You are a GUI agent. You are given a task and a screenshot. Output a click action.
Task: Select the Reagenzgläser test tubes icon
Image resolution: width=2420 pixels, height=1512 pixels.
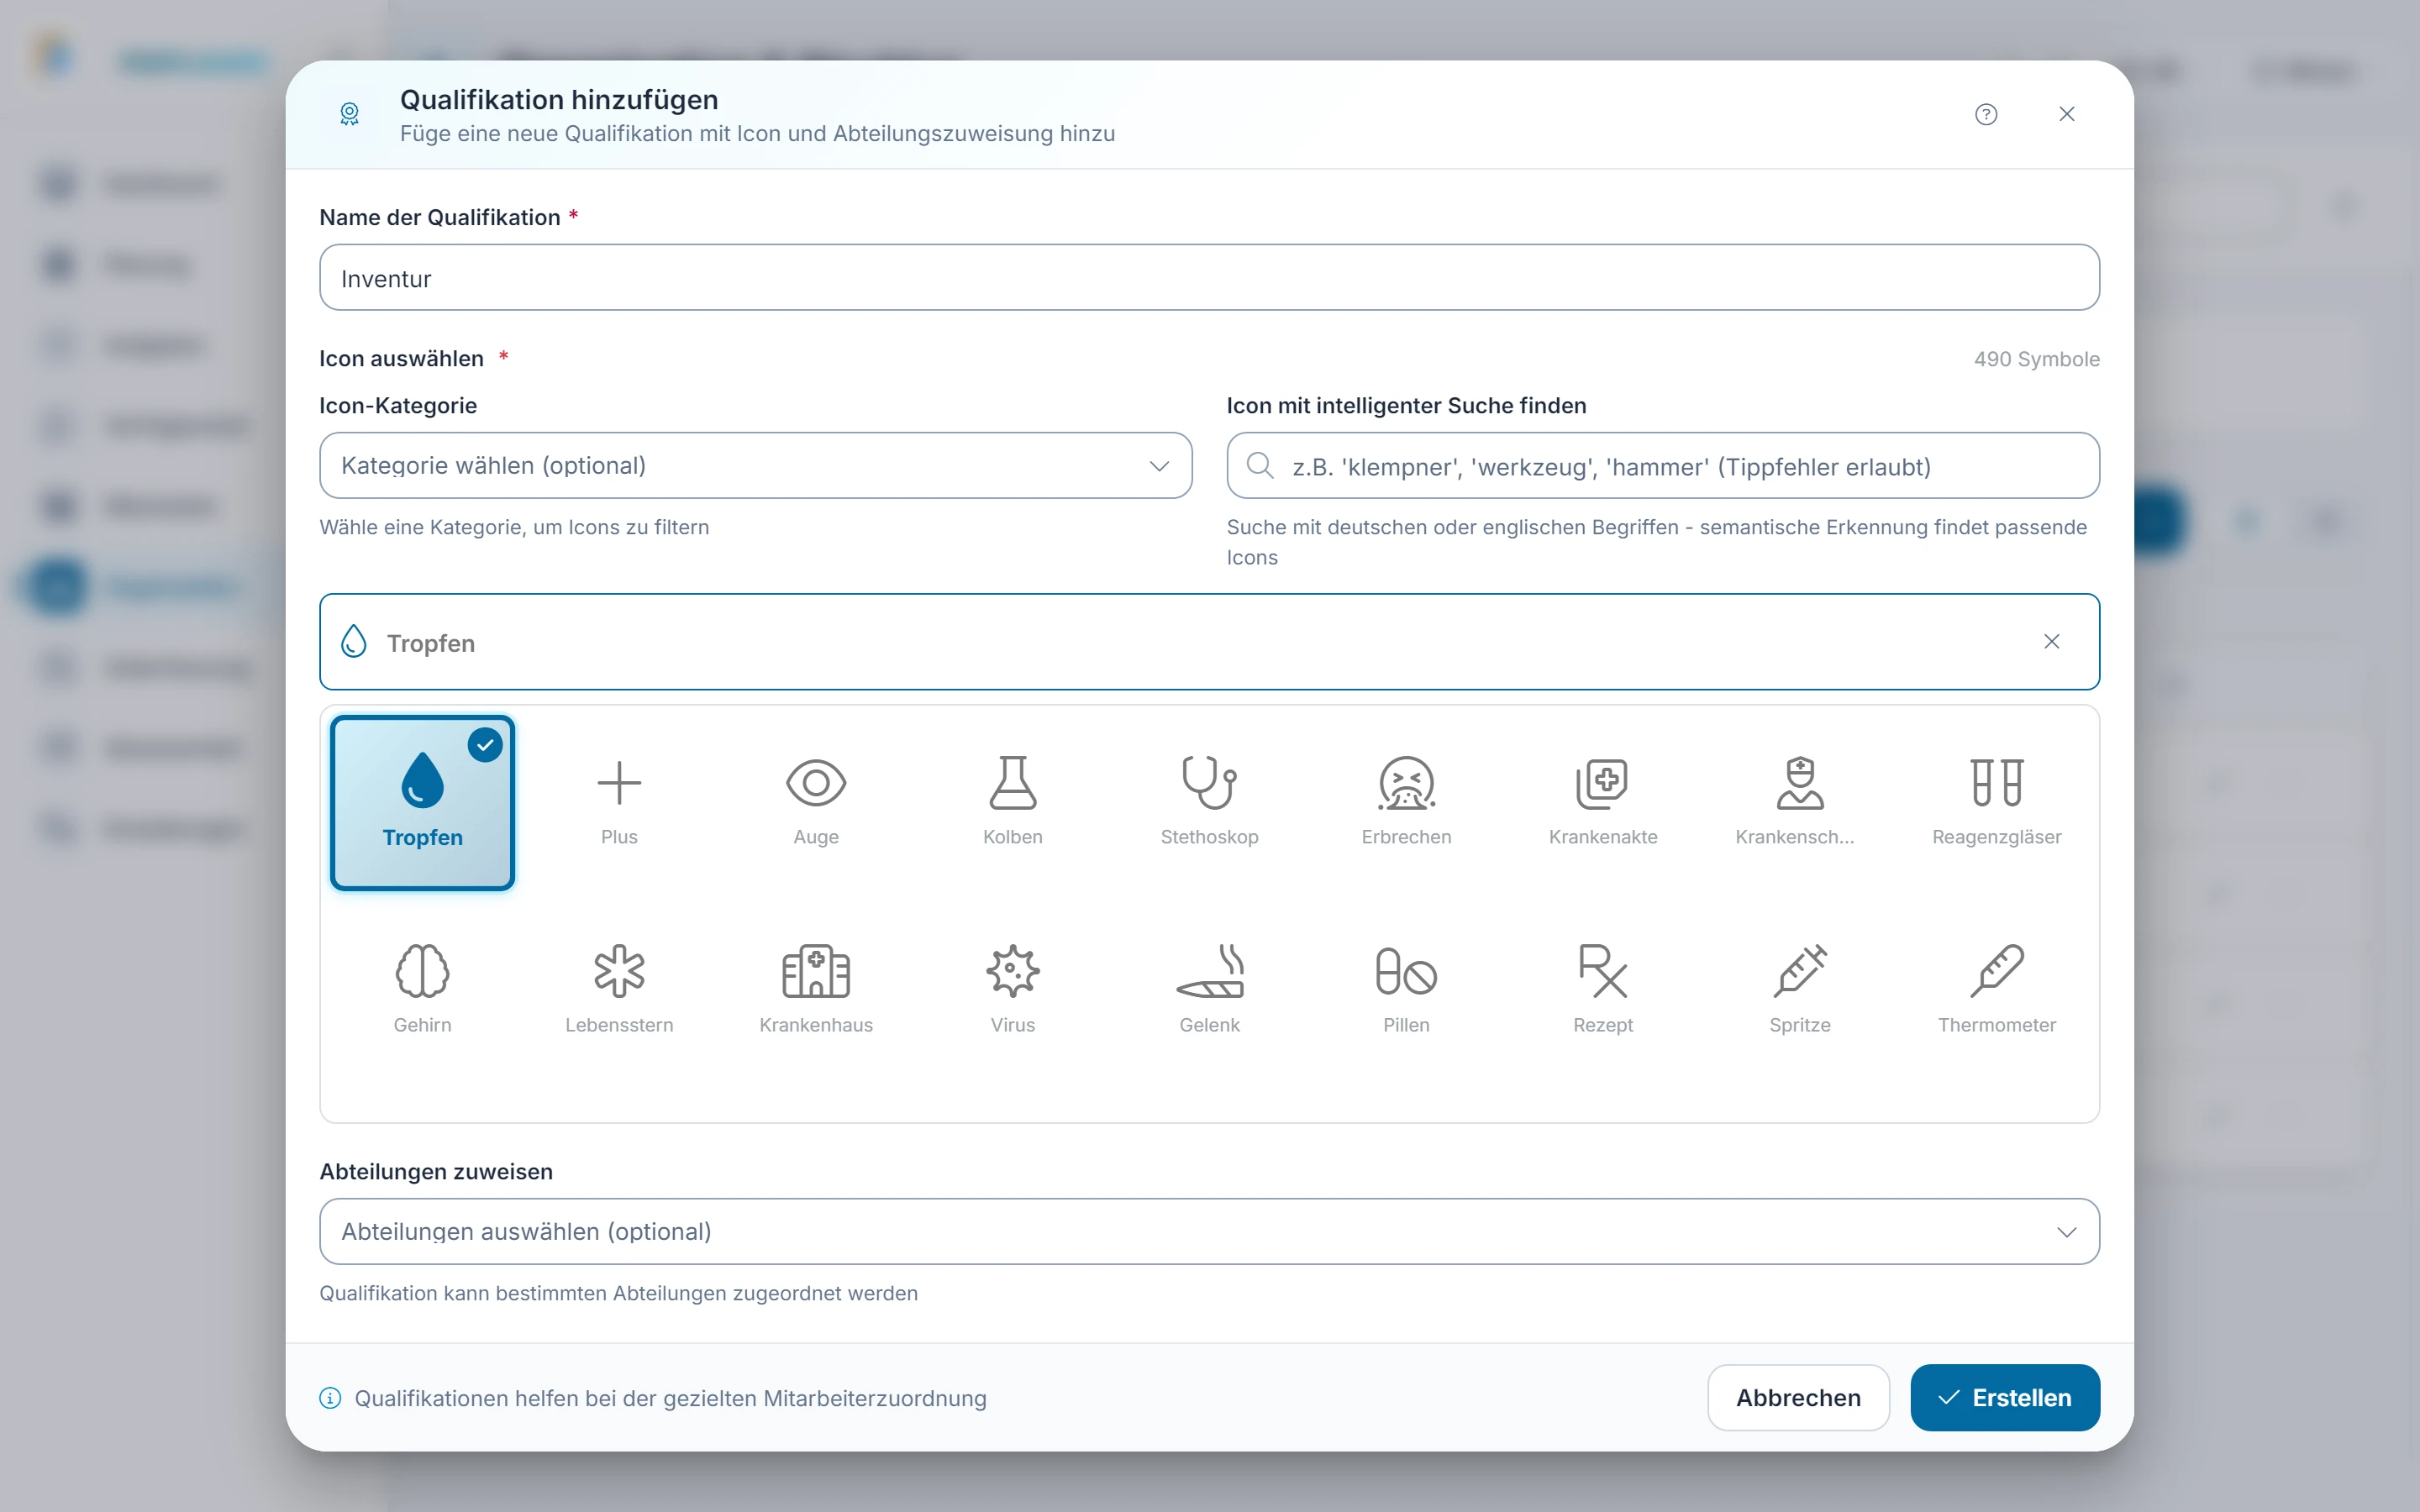[x=1997, y=802]
